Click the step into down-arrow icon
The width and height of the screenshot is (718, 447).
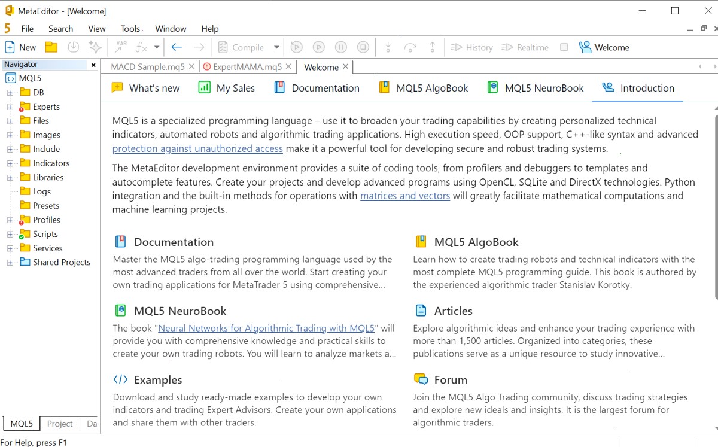click(x=388, y=47)
